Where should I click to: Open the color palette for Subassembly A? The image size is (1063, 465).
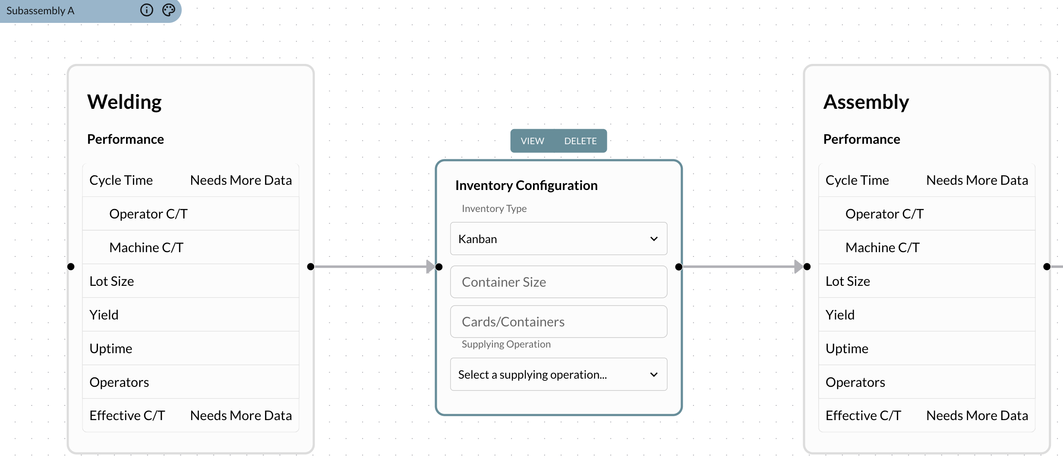pos(169,9)
